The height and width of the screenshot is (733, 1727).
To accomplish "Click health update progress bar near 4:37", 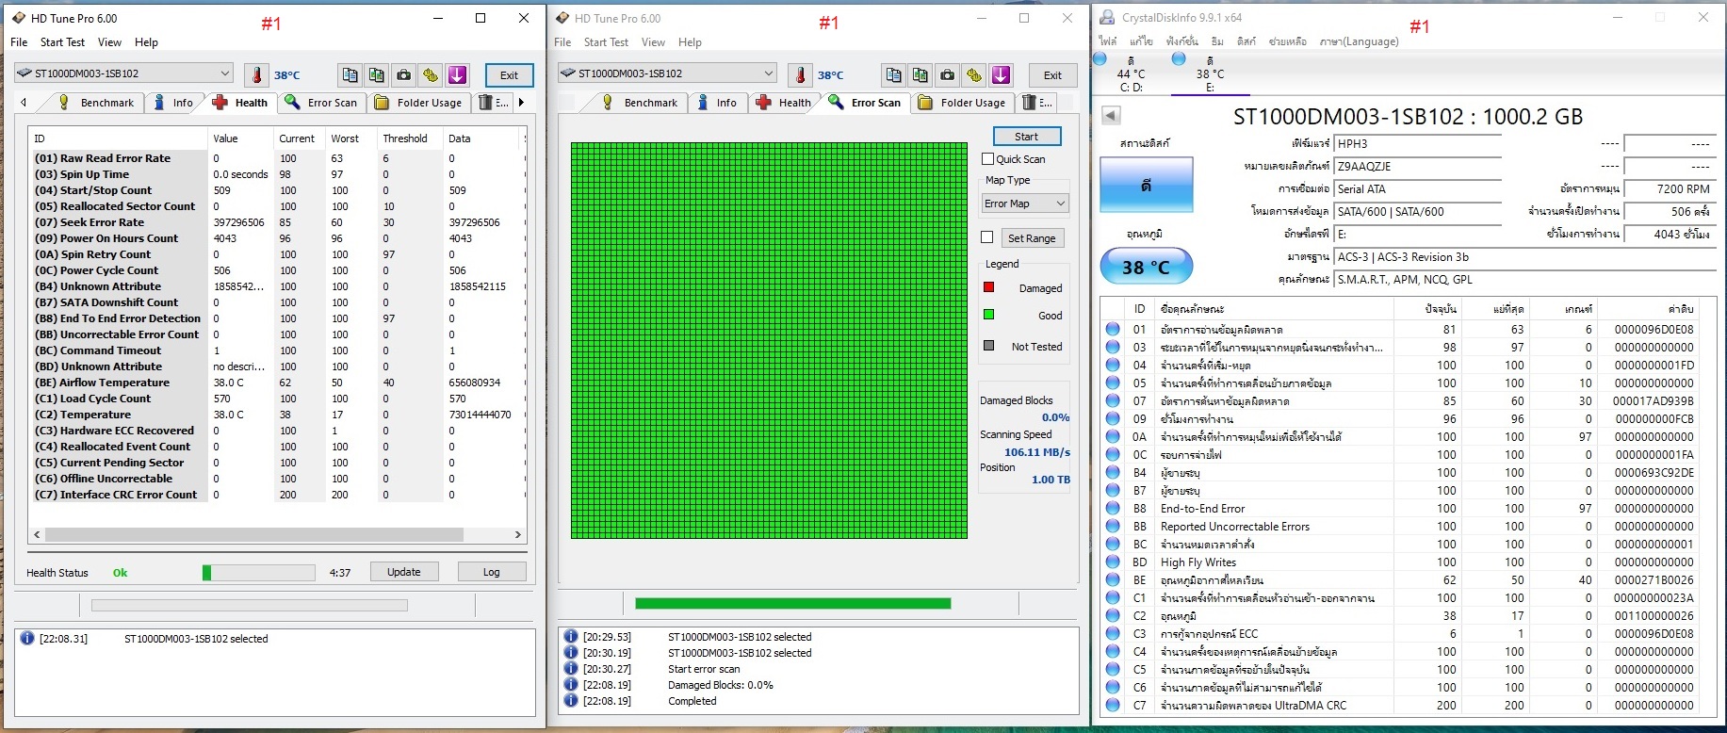I will [258, 572].
